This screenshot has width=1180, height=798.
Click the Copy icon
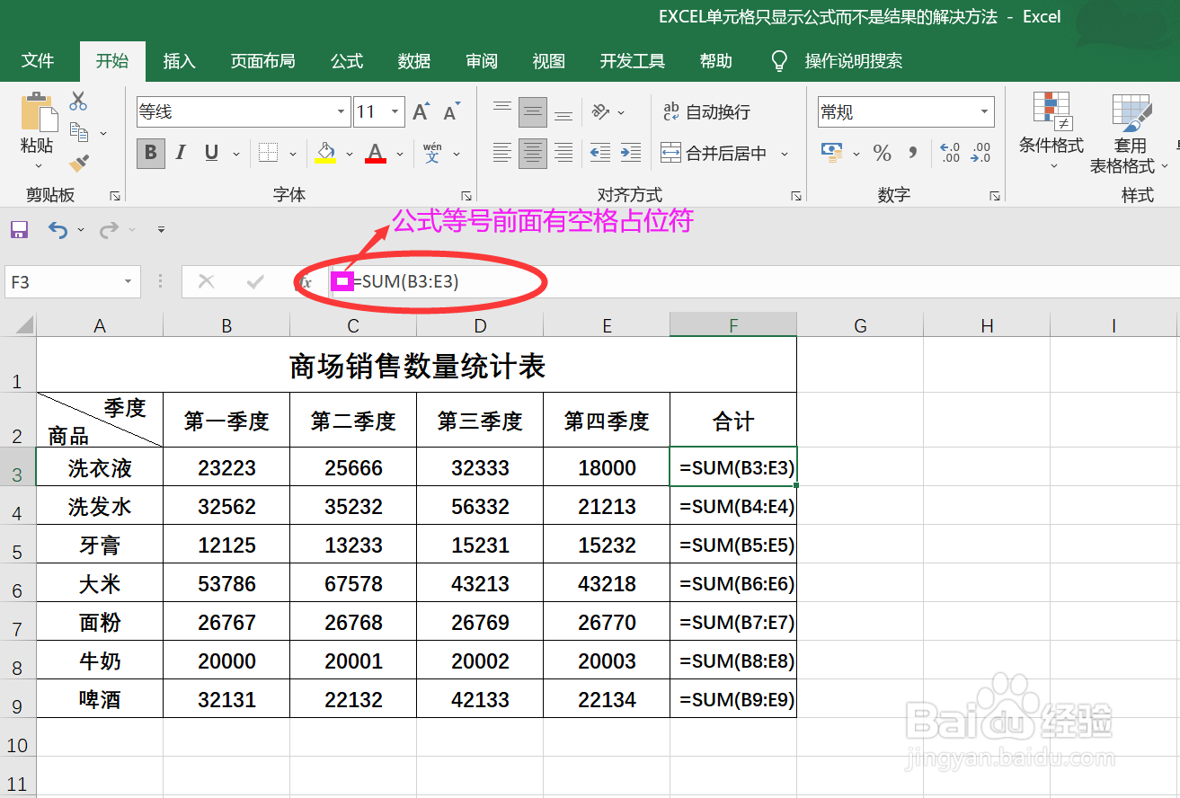[79, 132]
